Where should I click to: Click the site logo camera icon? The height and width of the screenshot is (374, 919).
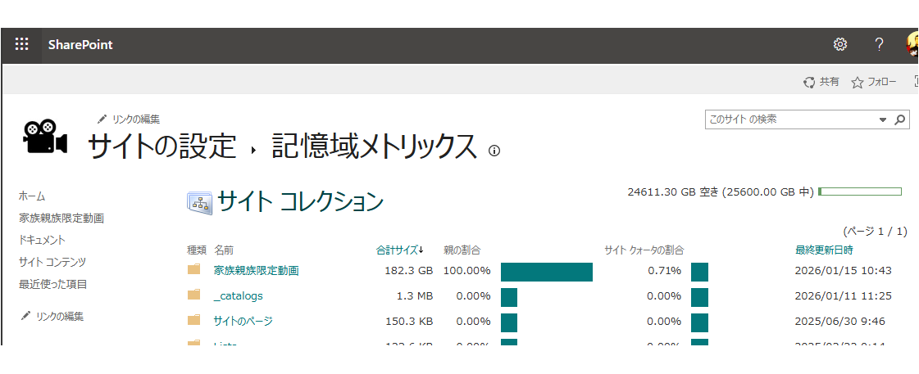click(44, 137)
